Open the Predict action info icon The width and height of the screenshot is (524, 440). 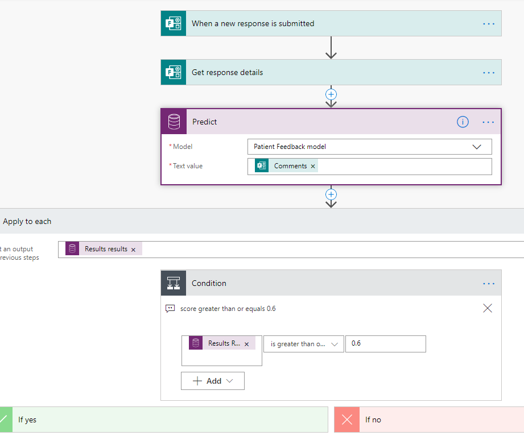coord(463,122)
